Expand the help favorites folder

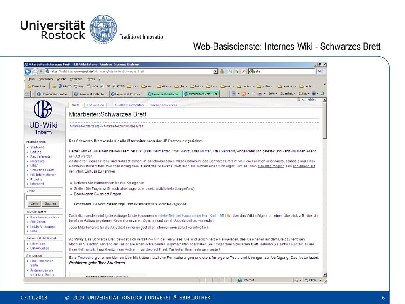click(197, 86)
